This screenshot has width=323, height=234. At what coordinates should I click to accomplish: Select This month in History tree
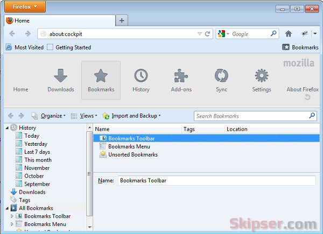38,160
